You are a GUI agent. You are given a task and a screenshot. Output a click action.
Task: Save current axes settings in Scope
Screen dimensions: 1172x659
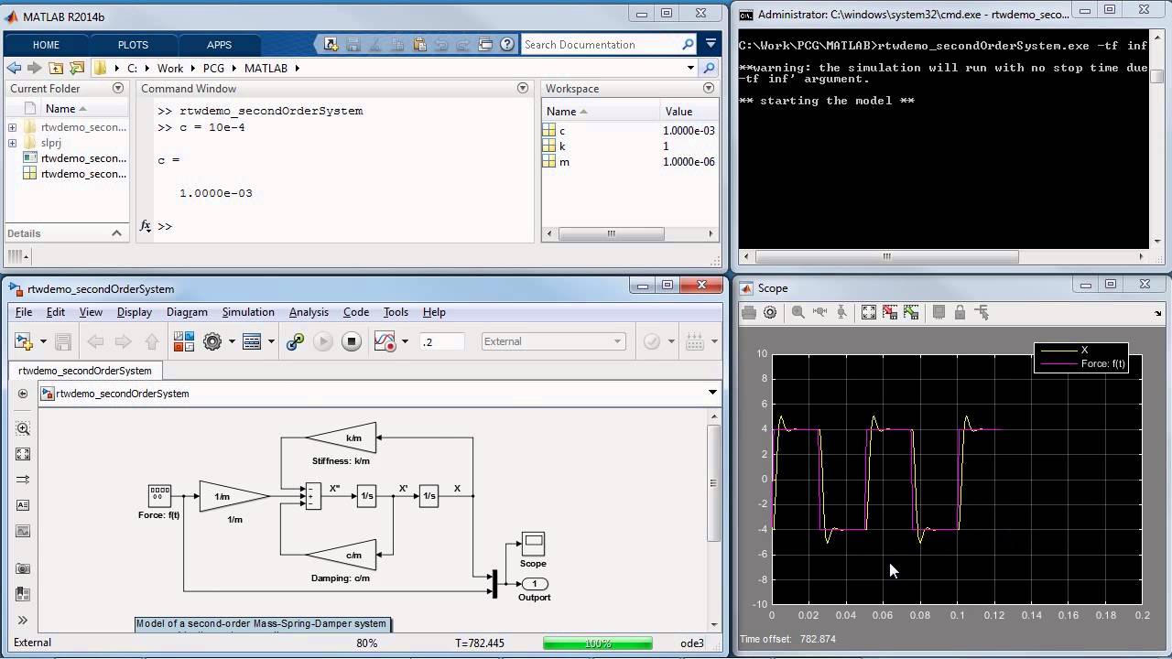pos(890,312)
